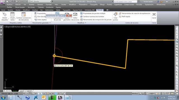Image resolution: width=179 pixels, height=100 pixels.
Task: Click the coordinates readout in status bar
Action: tap(10, 94)
